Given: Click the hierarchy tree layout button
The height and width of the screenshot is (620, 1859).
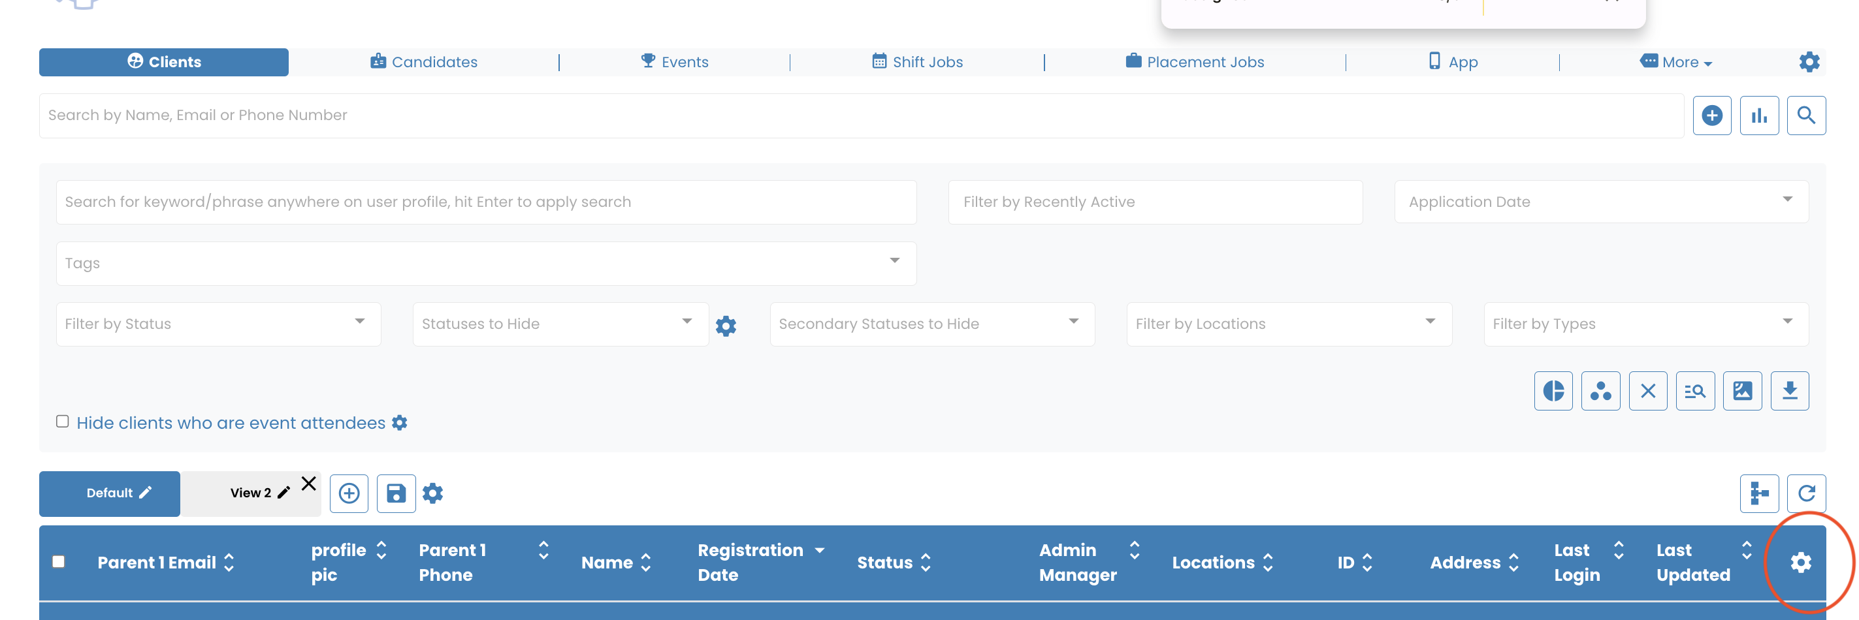Looking at the screenshot, I should tap(1758, 493).
